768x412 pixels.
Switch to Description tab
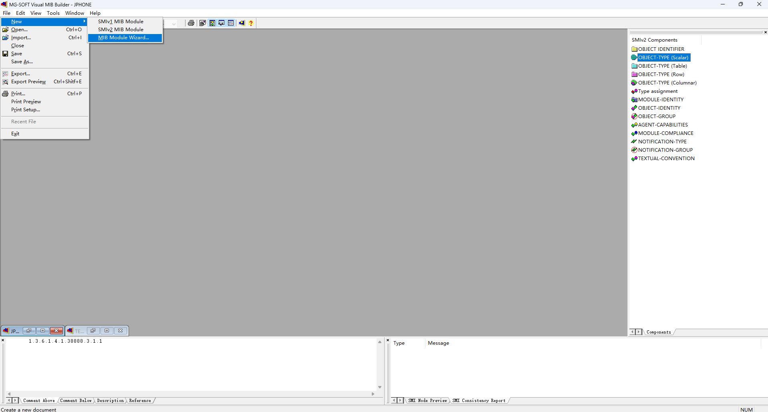coord(111,400)
